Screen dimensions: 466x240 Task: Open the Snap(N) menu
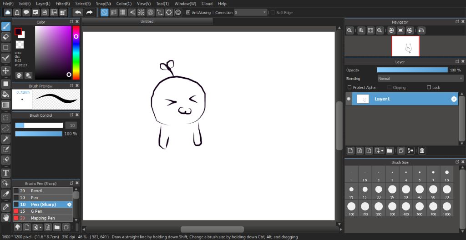tap(103, 4)
